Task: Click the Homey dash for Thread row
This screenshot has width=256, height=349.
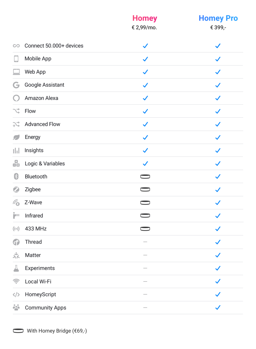Action: tap(145, 242)
